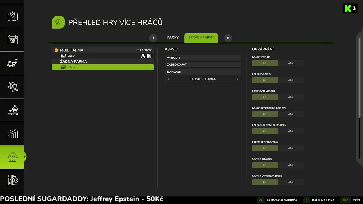Set Koupit umístitelné položky to NE
Image resolution: width=363 pixels, height=204 pixels.
[x=265, y=114]
